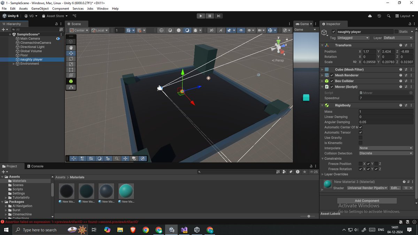
Task: Select the Scale tool in Scene tools
Action: click(x=71, y=64)
